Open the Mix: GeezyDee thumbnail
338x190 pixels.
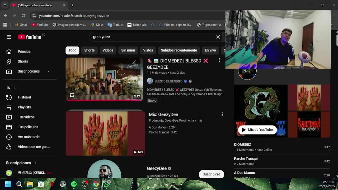coord(105,133)
